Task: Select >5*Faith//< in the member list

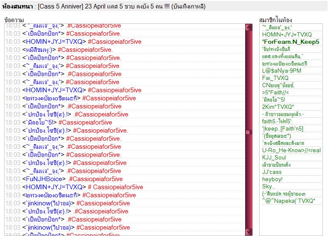Action: point(275,92)
